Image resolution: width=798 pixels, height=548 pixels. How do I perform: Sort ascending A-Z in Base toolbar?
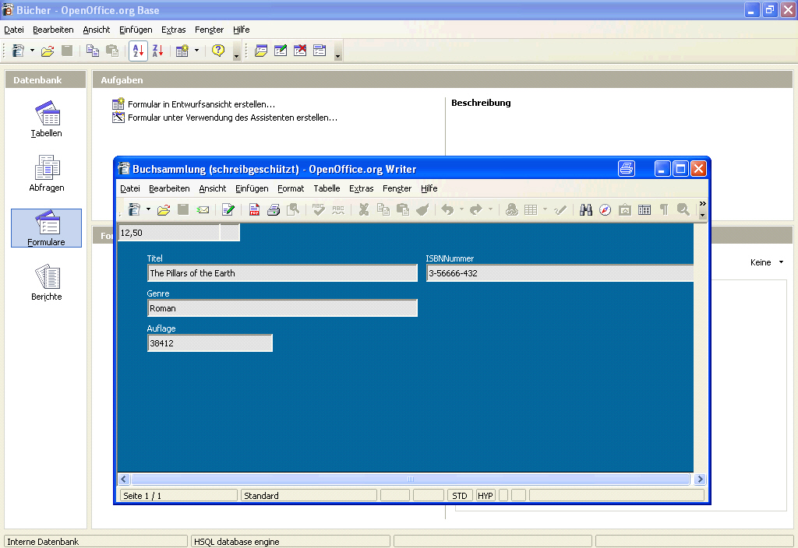138,51
